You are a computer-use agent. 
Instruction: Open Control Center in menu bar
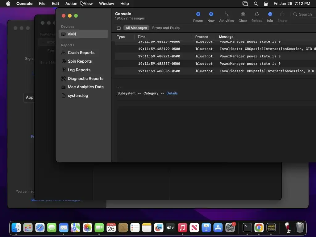266,3
